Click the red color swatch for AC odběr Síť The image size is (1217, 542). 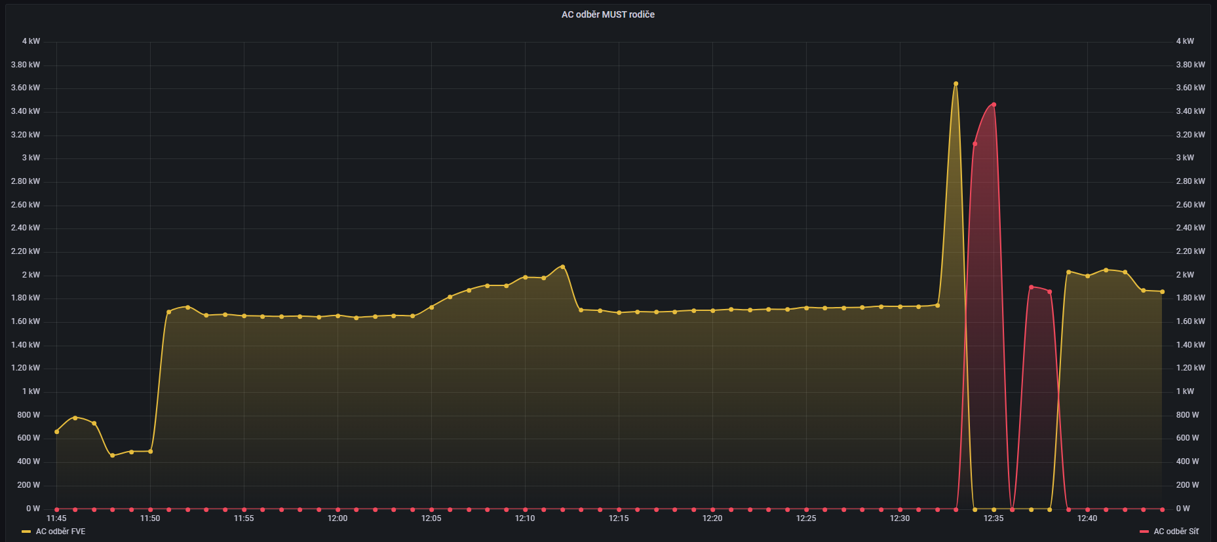(x=1144, y=532)
